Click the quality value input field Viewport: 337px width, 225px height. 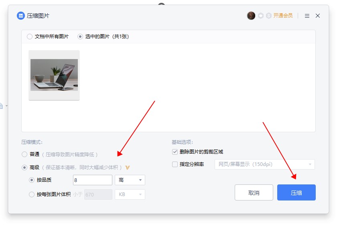[x=92, y=180]
